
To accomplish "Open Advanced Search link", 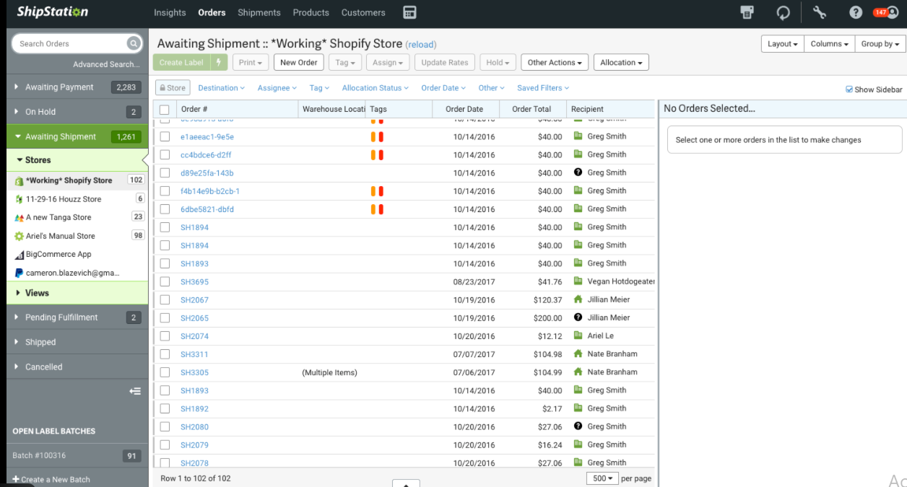I will click(x=106, y=64).
